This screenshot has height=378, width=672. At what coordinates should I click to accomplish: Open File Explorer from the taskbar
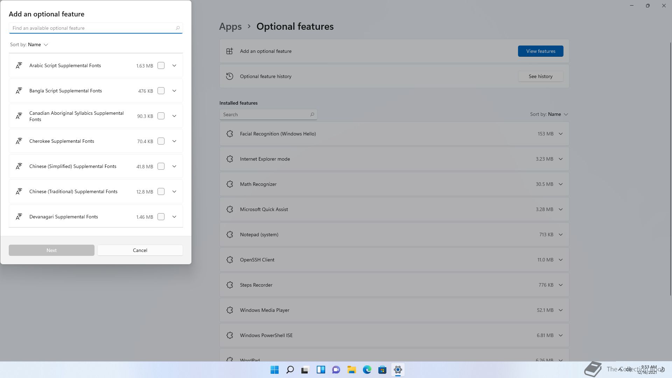[351, 370]
